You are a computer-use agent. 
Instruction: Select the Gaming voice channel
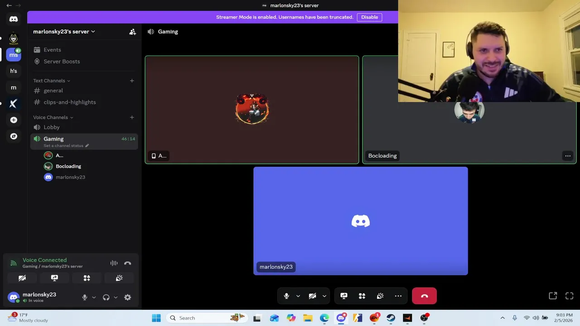84,141
